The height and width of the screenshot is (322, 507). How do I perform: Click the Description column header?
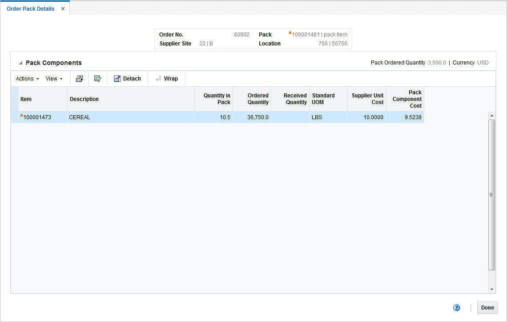pos(131,99)
